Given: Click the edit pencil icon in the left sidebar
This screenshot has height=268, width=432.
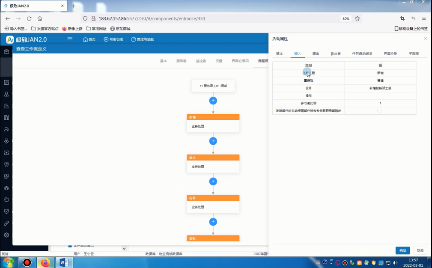Looking at the screenshot, I should point(6,82).
